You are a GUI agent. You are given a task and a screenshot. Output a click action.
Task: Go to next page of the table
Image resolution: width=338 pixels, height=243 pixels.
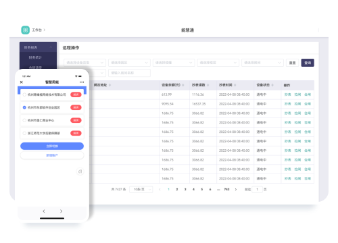(x=236, y=190)
